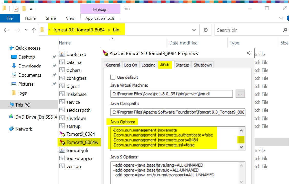289x184 pixels.
Task: Open the Startup tab
Action: pos(182,65)
